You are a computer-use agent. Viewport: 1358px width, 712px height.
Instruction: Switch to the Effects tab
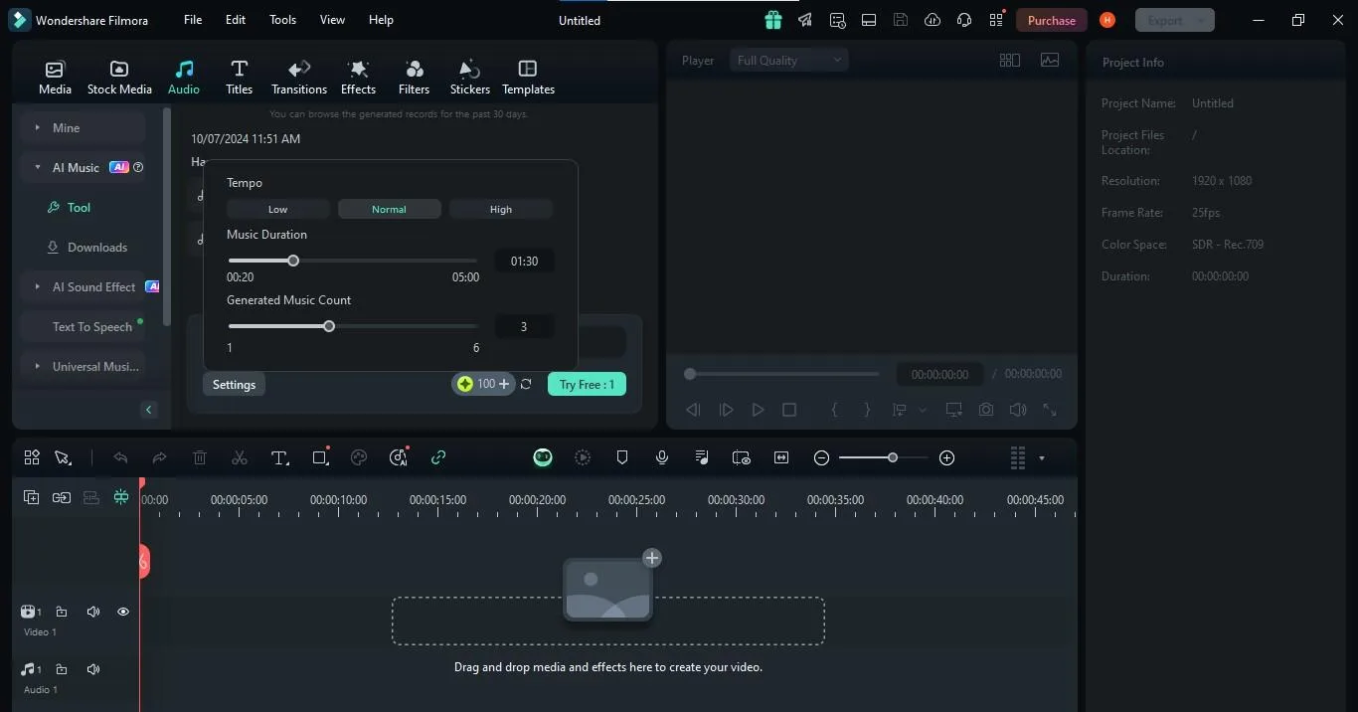[x=358, y=77]
